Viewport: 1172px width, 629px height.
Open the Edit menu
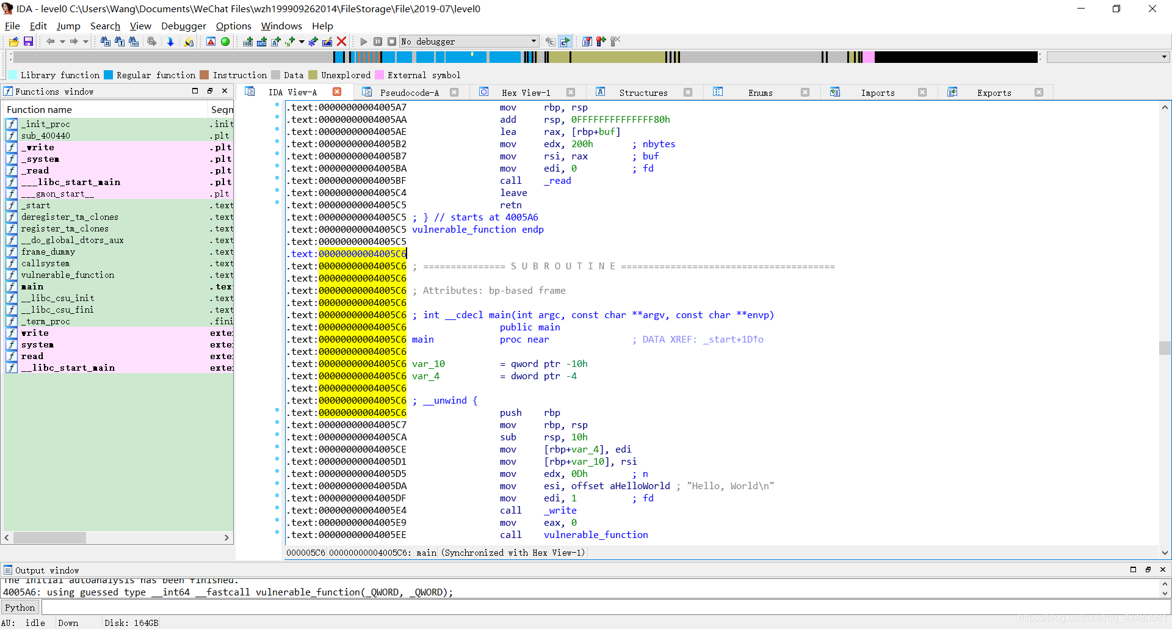point(38,26)
